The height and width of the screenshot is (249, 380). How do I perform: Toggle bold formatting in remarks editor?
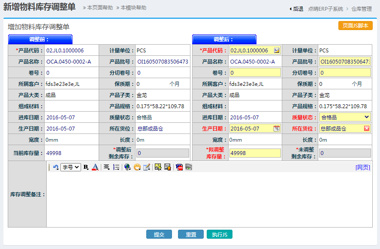click(86, 167)
